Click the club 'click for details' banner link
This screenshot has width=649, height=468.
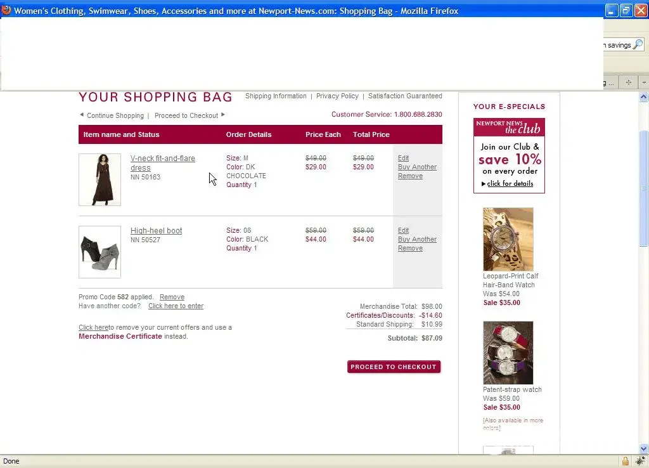[x=510, y=184]
